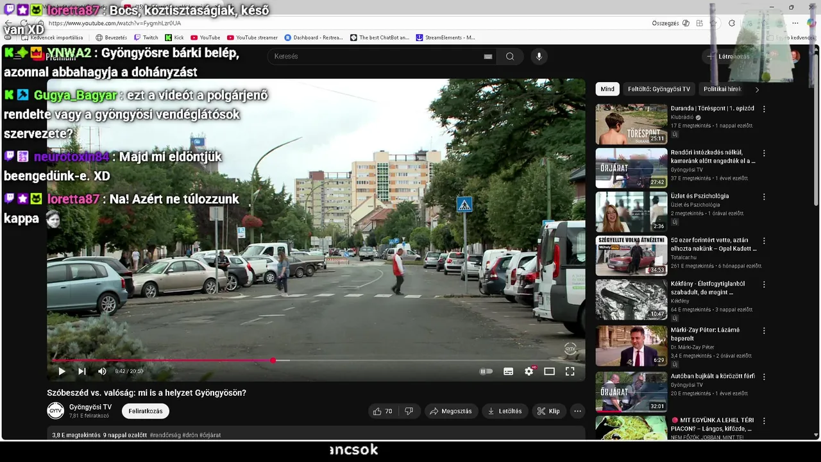Subscribe with the Feliratkozás button
Screen dimensions: 821x462
146,411
